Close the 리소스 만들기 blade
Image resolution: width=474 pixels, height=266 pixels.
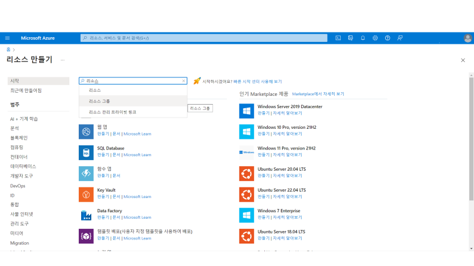pyautogui.click(x=463, y=60)
